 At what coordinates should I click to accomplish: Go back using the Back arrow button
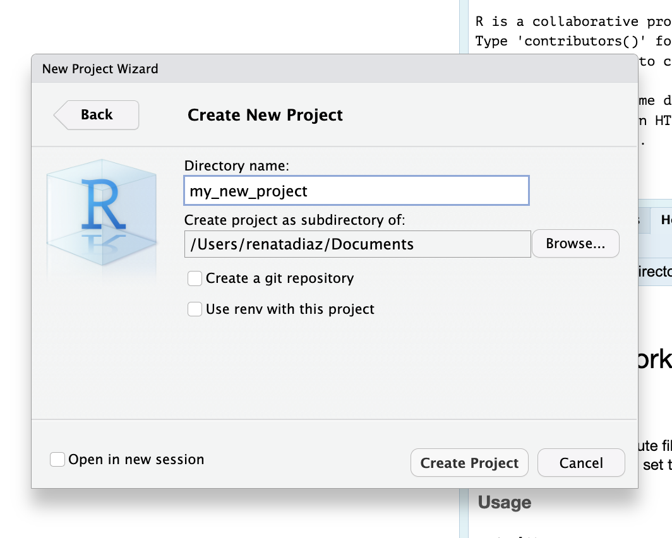point(97,115)
